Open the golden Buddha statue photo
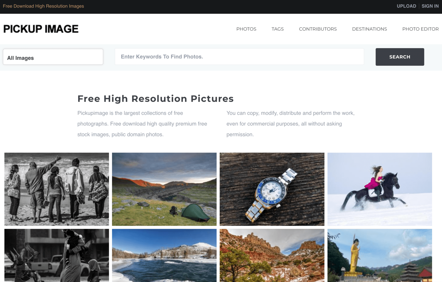The width and height of the screenshot is (442, 282). click(x=380, y=255)
